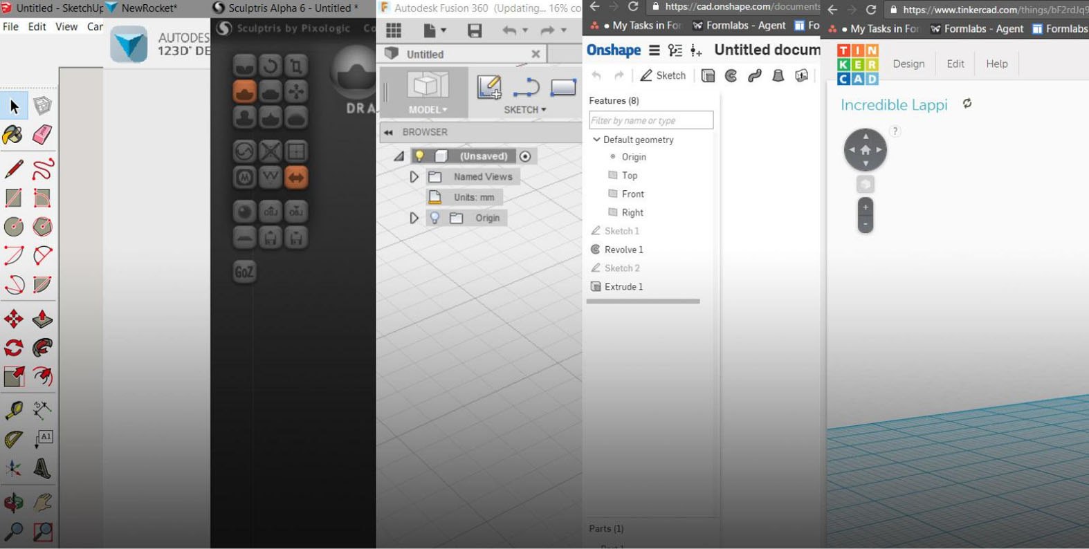
Task: Activate the SketchUp Push/Pull tool
Action: 42,319
